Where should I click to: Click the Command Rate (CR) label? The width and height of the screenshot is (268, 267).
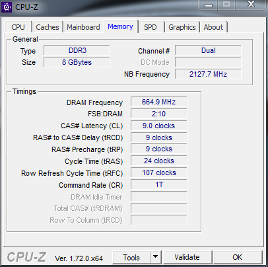click(90, 185)
